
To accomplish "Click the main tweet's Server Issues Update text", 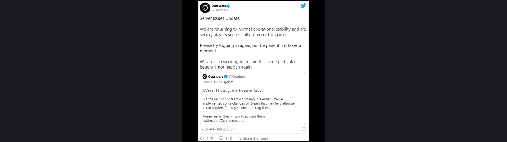I will pos(220,18).
